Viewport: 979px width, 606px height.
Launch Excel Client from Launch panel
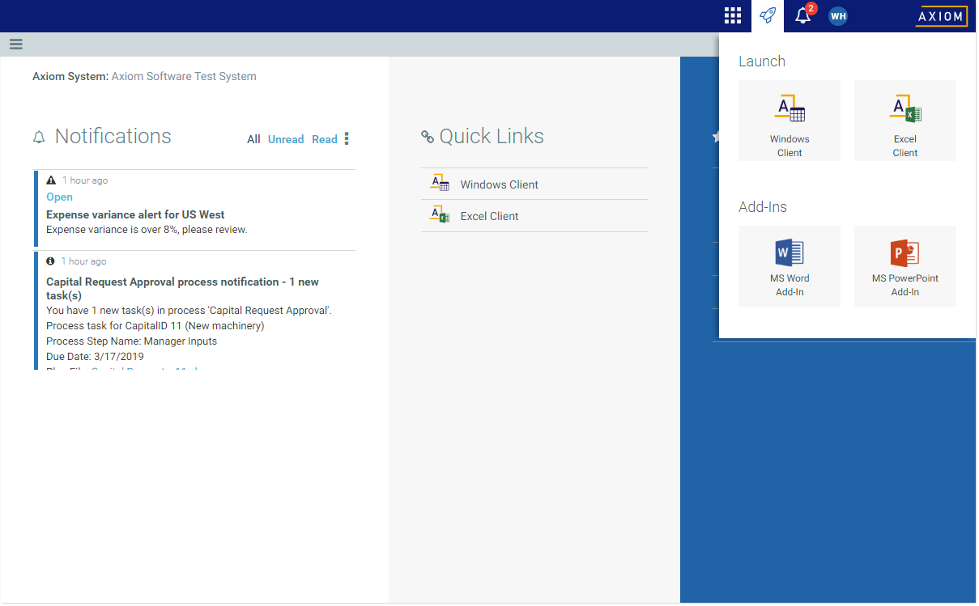[905, 121]
